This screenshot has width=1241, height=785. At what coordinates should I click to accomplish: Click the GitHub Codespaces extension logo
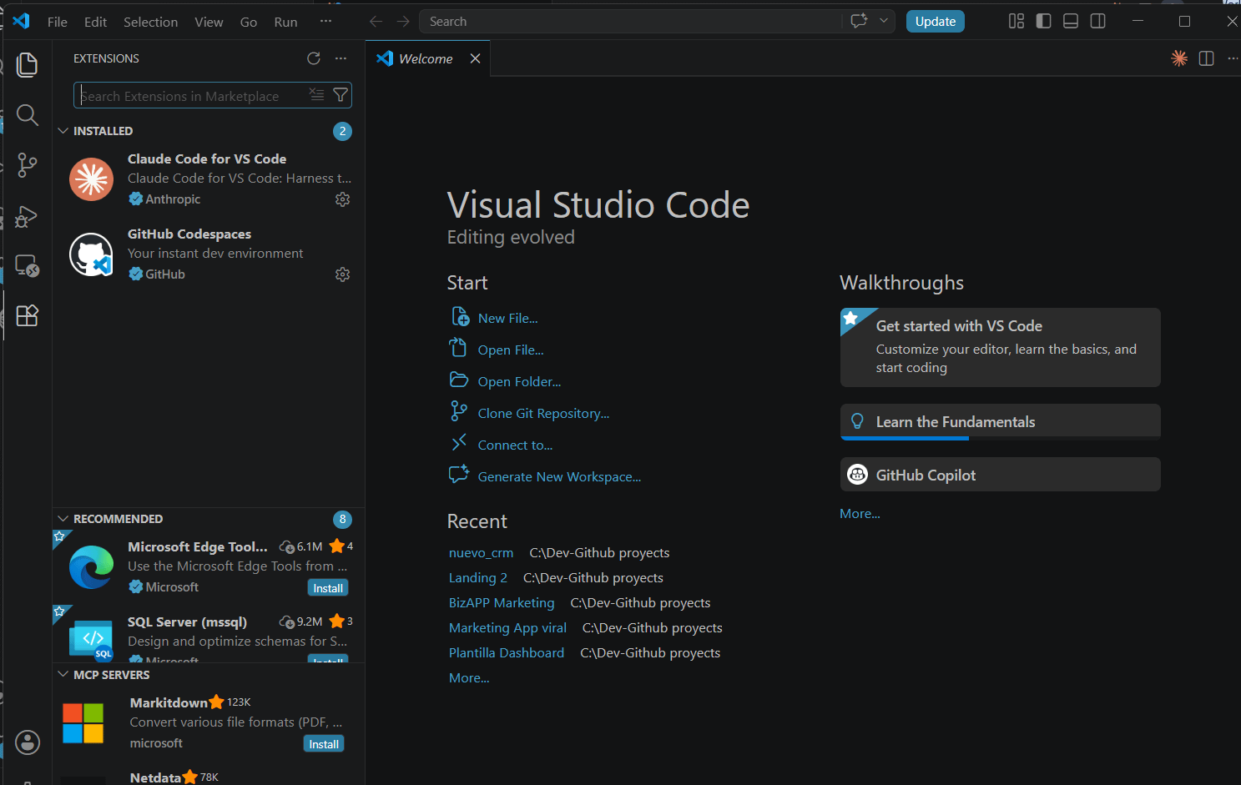(91, 254)
